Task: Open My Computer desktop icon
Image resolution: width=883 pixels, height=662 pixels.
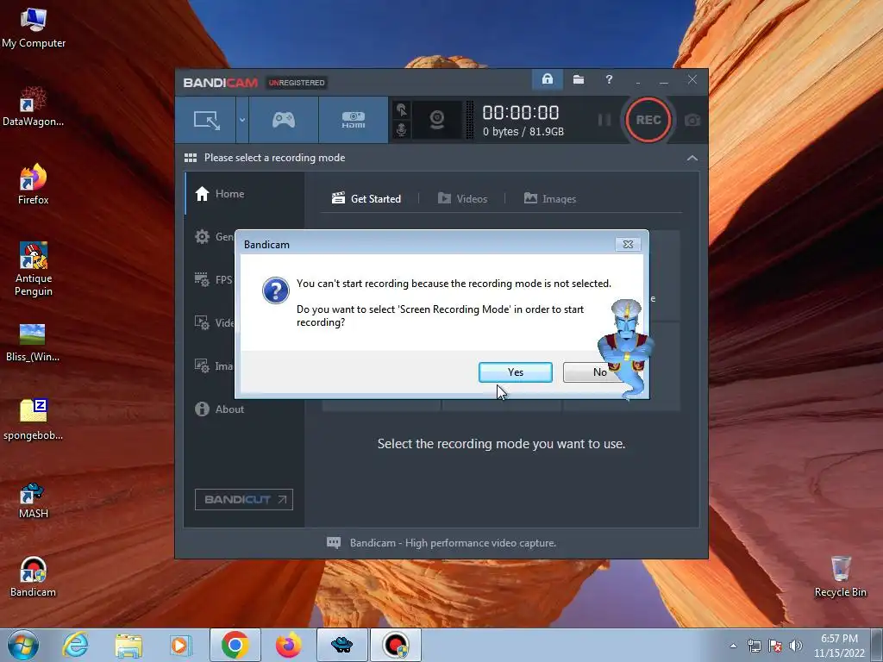Action: [x=34, y=28]
